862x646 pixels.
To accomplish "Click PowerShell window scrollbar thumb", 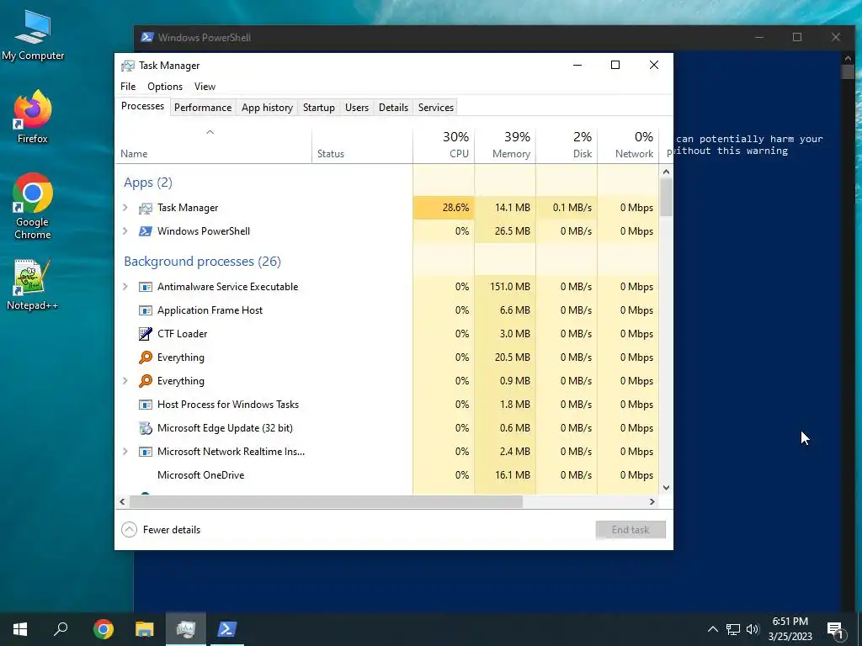I will [x=848, y=72].
